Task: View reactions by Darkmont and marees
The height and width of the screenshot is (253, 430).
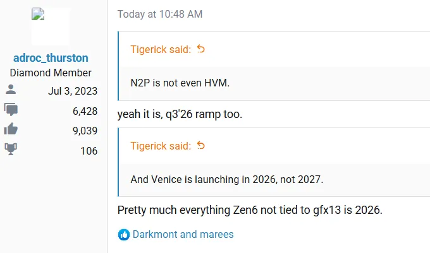Action: pyautogui.click(x=183, y=235)
